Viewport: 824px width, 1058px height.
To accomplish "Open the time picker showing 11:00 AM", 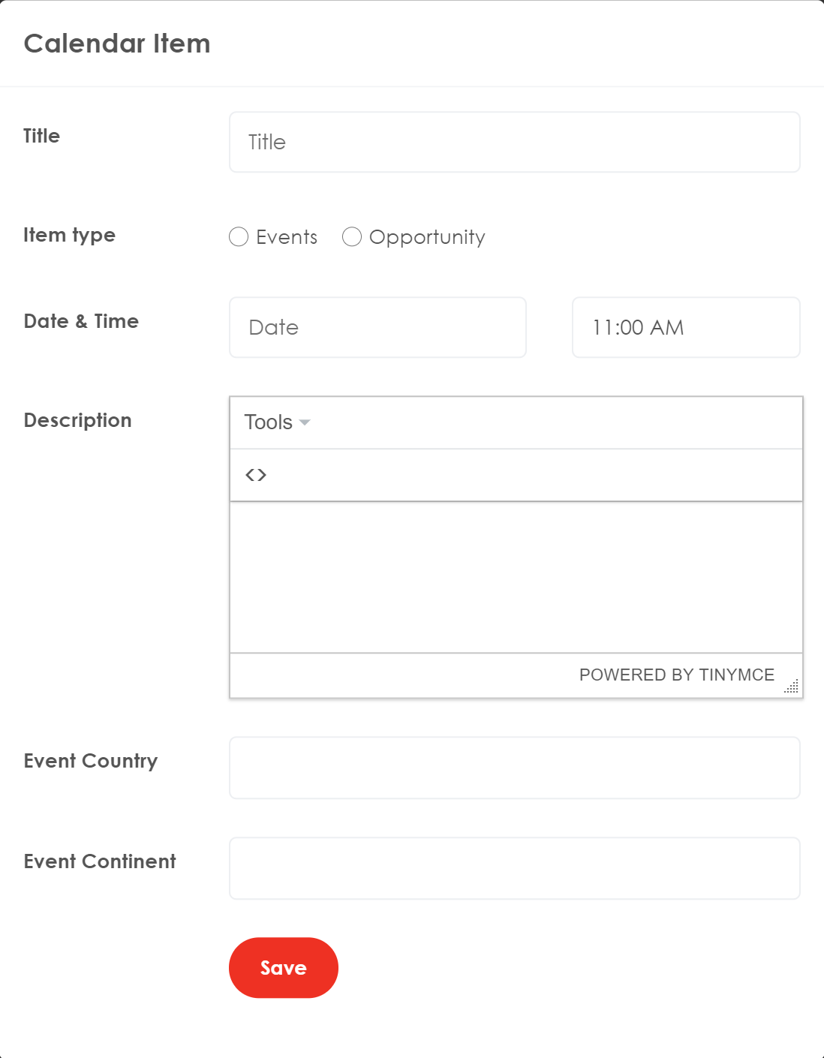I will pyautogui.click(x=686, y=327).
